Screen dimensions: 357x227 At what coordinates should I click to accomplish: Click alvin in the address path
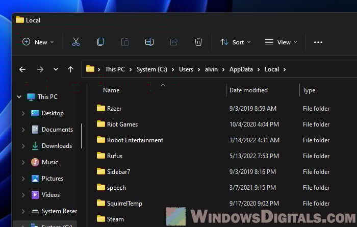point(211,69)
